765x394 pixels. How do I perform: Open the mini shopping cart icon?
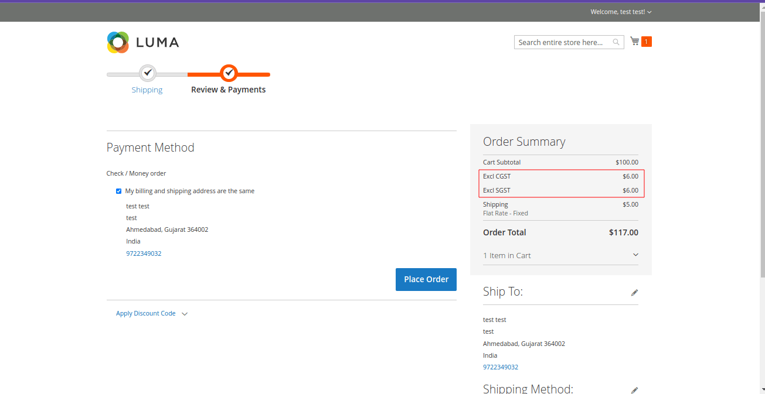coord(634,41)
